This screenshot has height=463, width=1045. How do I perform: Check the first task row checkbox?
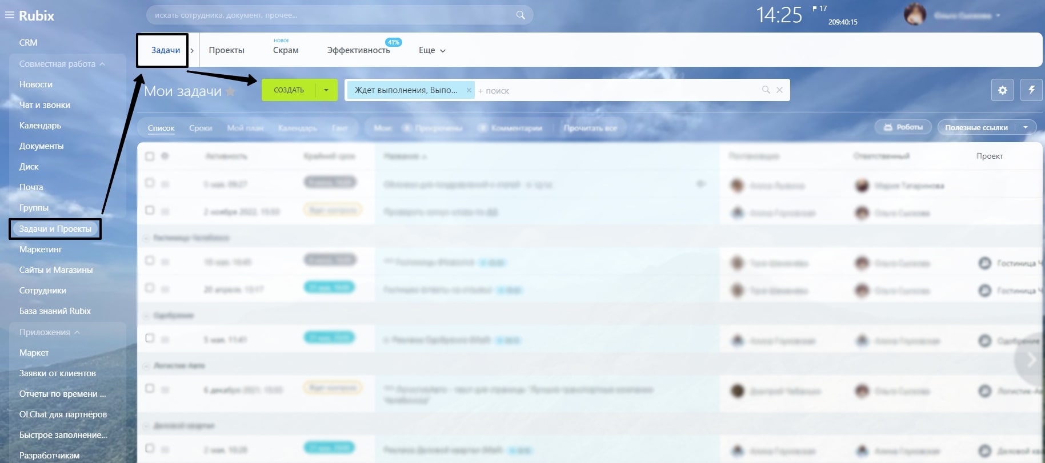click(x=150, y=183)
